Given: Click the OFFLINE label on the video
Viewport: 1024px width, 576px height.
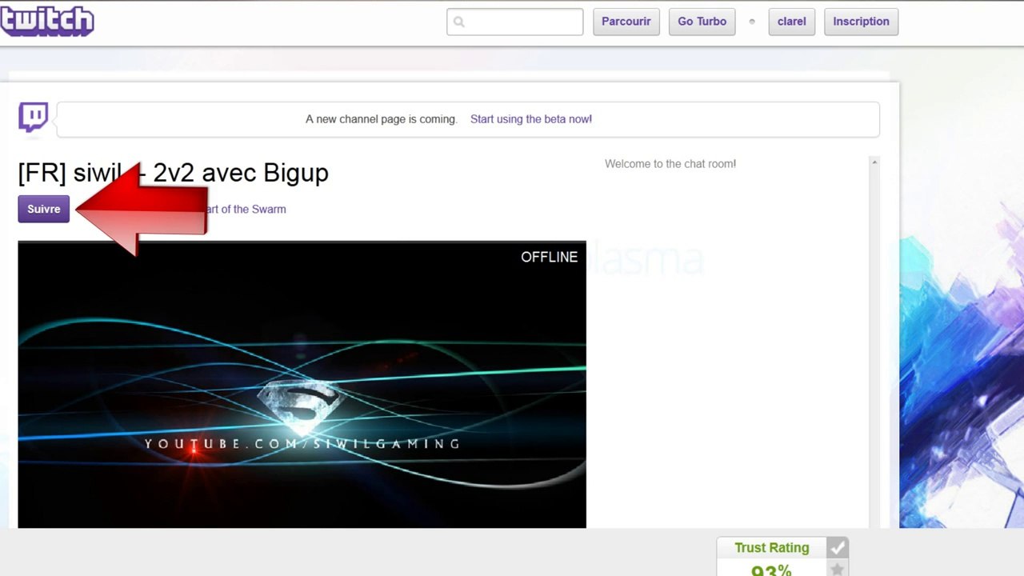Looking at the screenshot, I should [549, 257].
